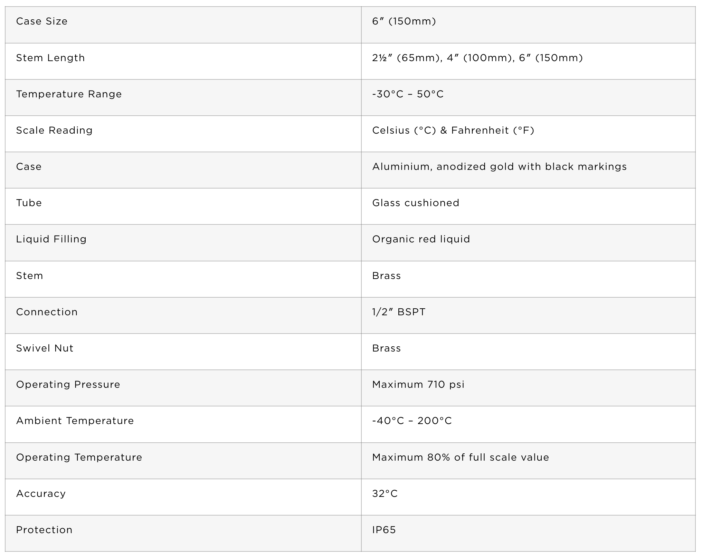Click the Aluminium anodized gold case description

pyautogui.click(x=499, y=166)
